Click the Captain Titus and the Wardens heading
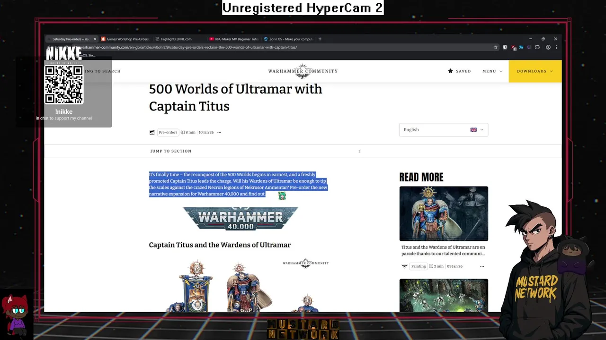The width and height of the screenshot is (606, 340). click(220, 245)
